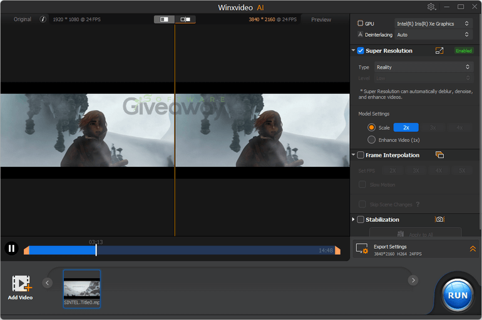Click the Preview tab label
The width and height of the screenshot is (482, 320).
tap(321, 19)
